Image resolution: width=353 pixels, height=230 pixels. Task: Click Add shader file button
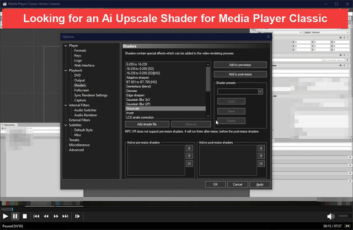[147, 124]
